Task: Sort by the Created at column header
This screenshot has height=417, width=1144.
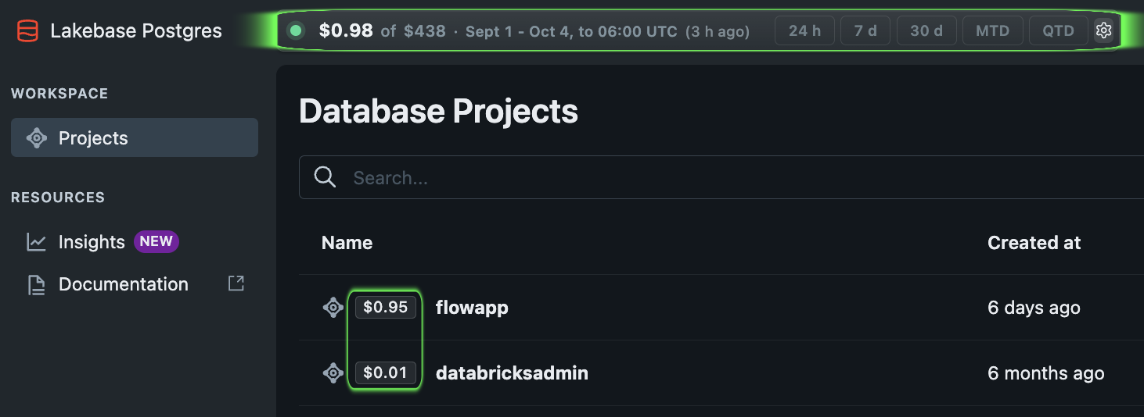Action: pyautogui.click(x=1034, y=243)
